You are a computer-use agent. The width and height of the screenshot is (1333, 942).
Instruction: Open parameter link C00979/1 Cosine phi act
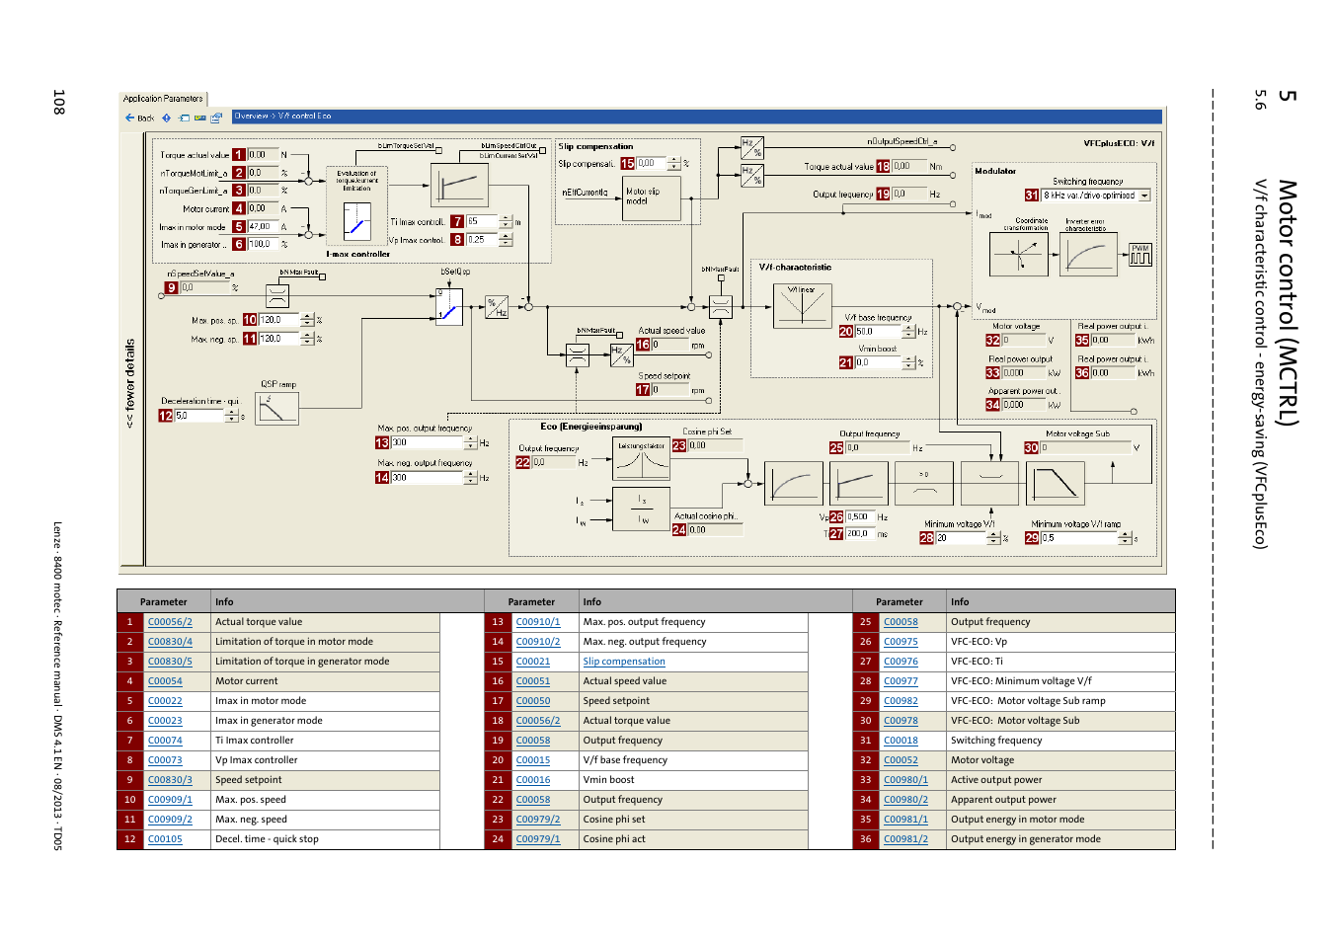(x=538, y=839)
